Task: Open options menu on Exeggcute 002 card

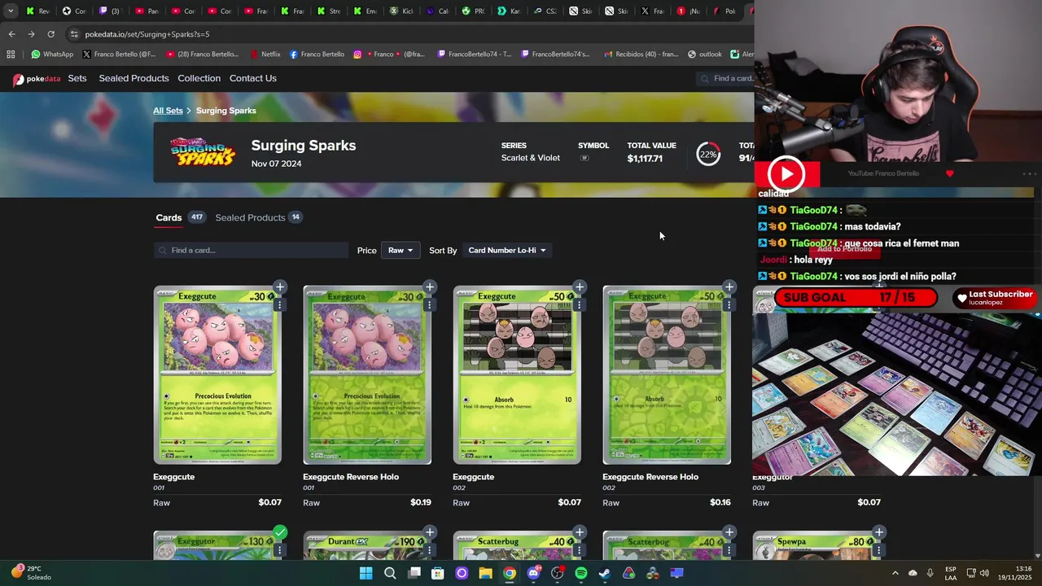Action: (579, 304)
